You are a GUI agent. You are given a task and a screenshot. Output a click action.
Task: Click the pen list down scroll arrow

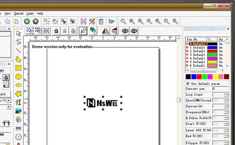[x=227, y=65]
